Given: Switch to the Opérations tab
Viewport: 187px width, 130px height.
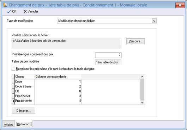Looking at the screenshot, I should 24,124.
